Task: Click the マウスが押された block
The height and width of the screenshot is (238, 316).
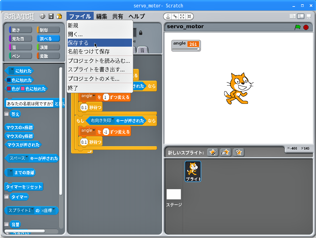Action: (x=23, y=145)
